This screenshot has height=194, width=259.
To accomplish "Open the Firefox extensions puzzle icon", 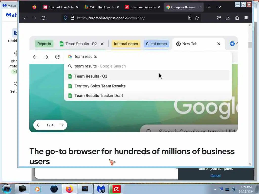I will coord(237,18).
